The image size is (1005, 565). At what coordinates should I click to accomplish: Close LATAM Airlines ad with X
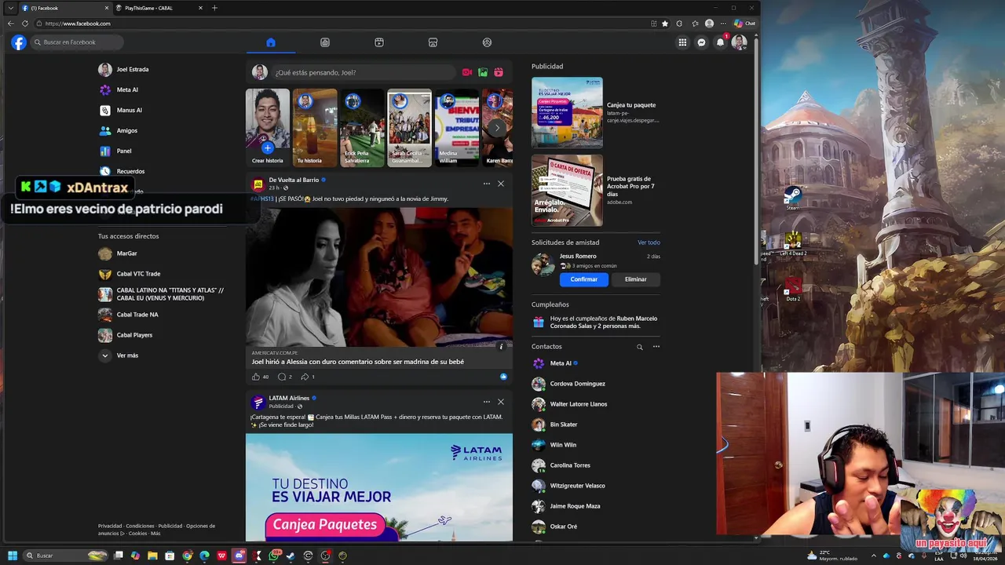(x=501, y=402)
